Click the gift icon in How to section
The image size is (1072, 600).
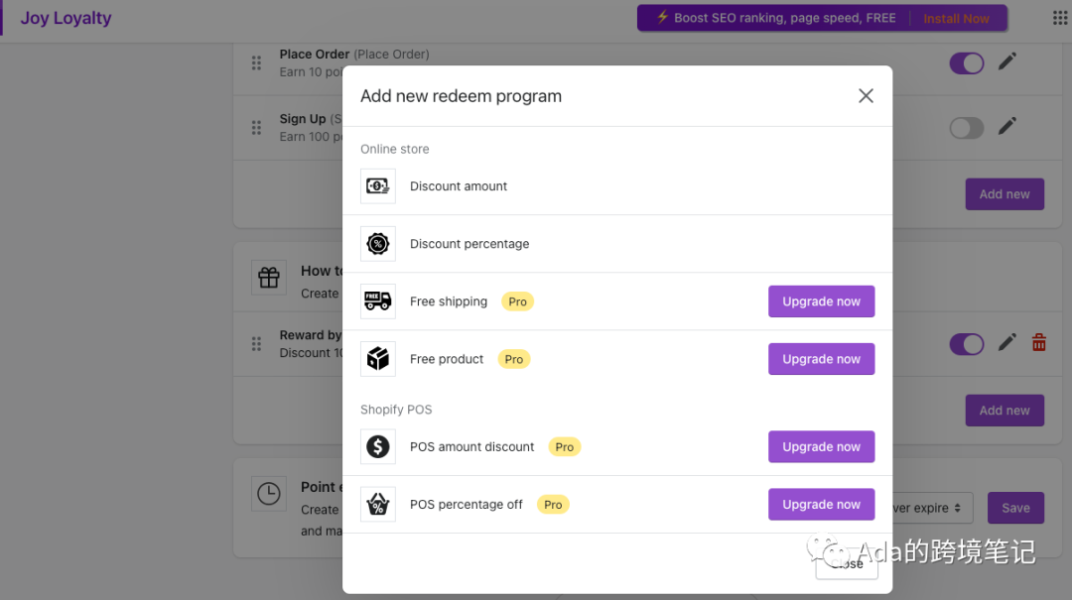click(269, 278)
